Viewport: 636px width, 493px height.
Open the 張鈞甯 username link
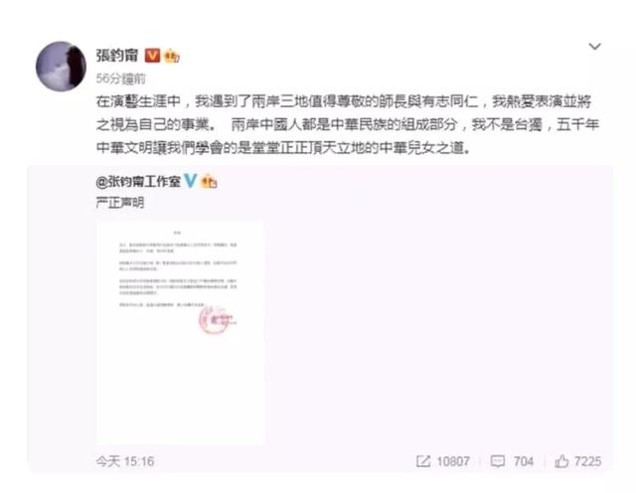tap(117, 56)
